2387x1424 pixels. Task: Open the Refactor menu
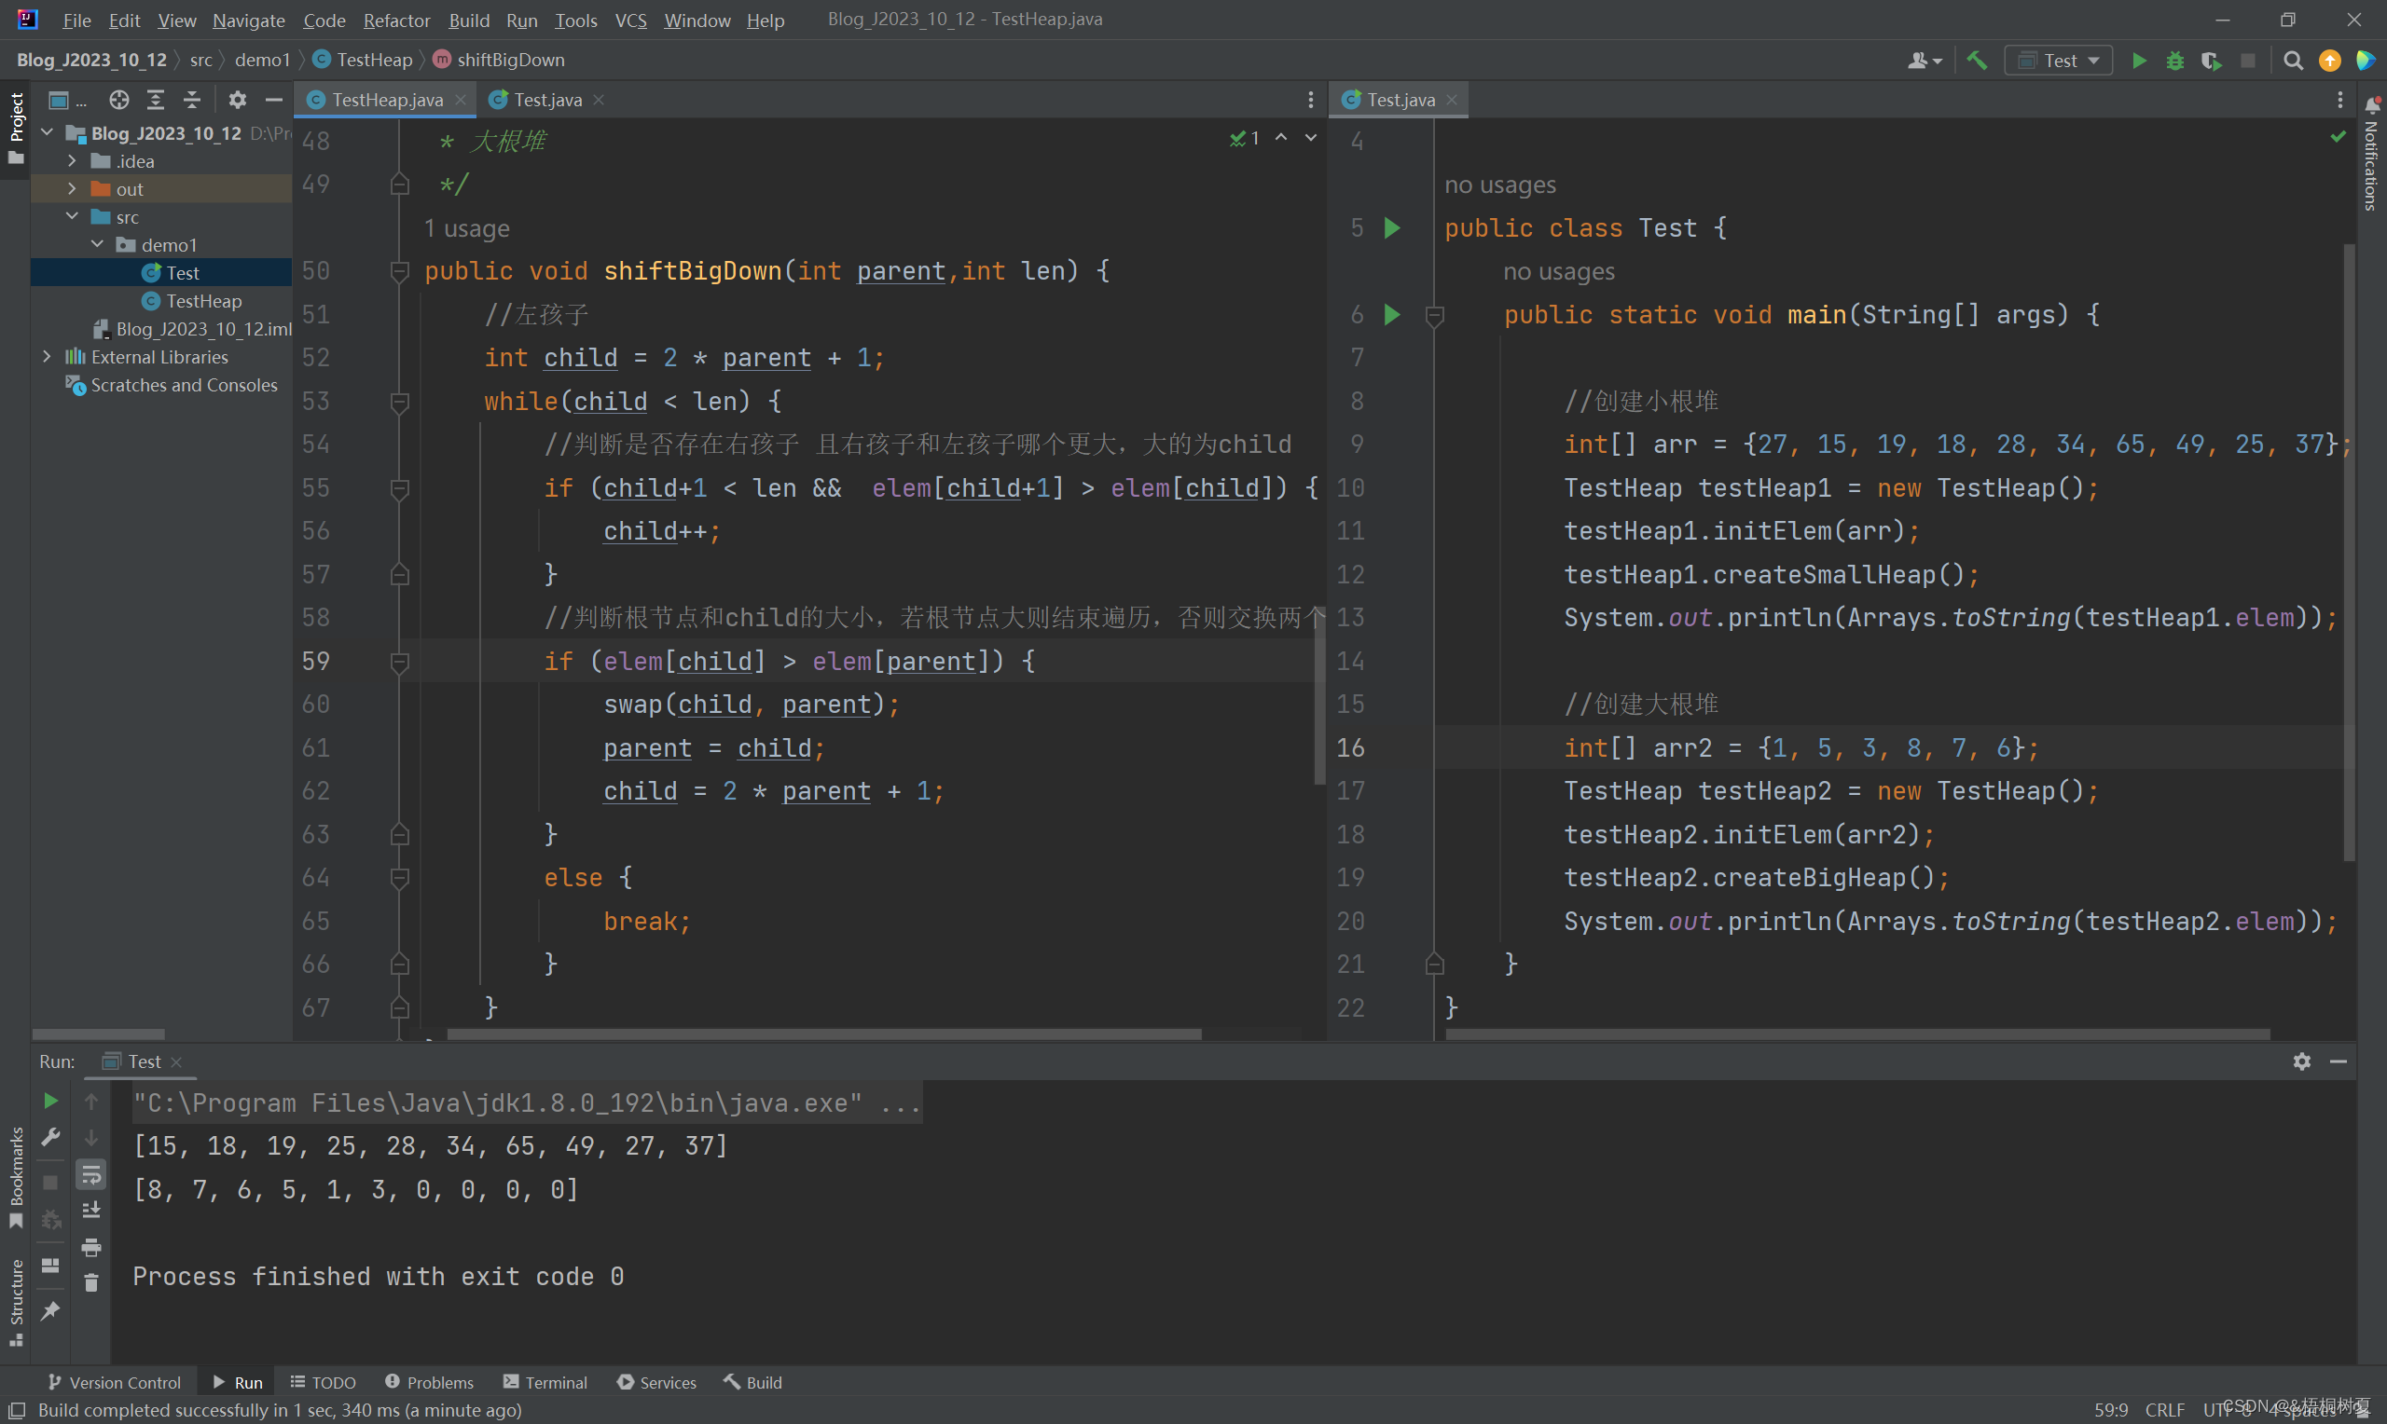click(396, 21)
